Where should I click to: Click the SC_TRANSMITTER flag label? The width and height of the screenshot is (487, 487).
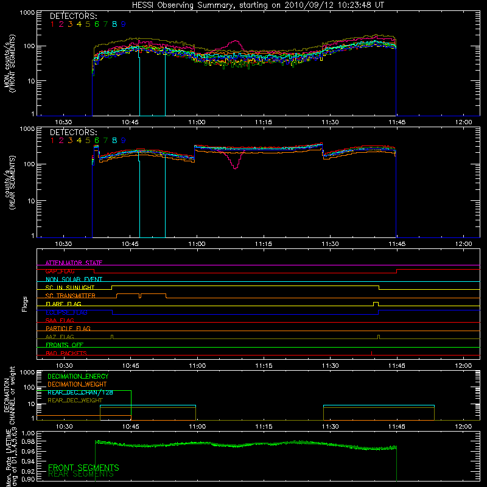[x=71, y=296]
